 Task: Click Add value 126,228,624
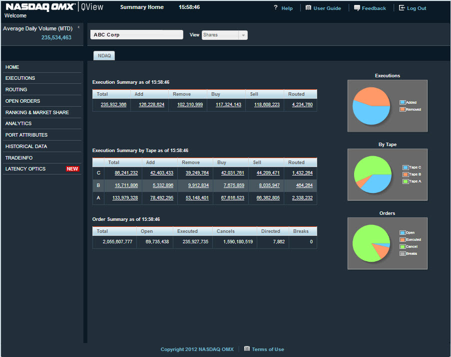(x=151, y=105)
